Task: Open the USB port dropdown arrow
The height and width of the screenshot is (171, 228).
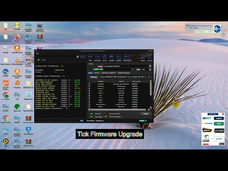Action: (78, 57)
